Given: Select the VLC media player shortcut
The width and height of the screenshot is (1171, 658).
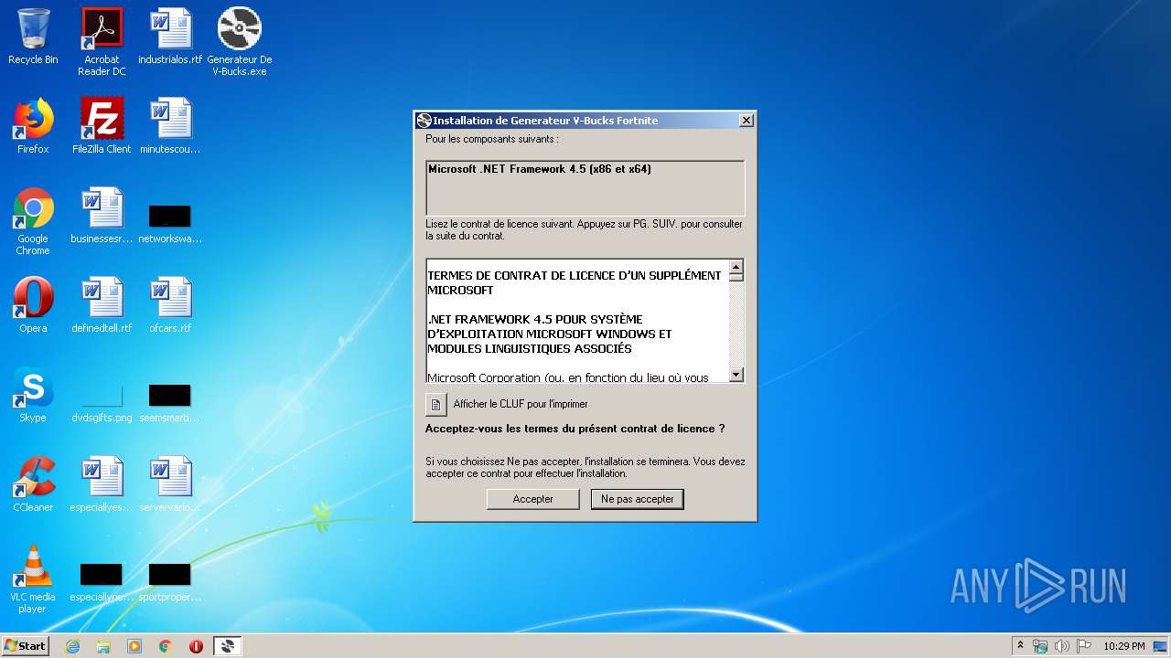Looking at the screenshot, I should tap(33, 579).
